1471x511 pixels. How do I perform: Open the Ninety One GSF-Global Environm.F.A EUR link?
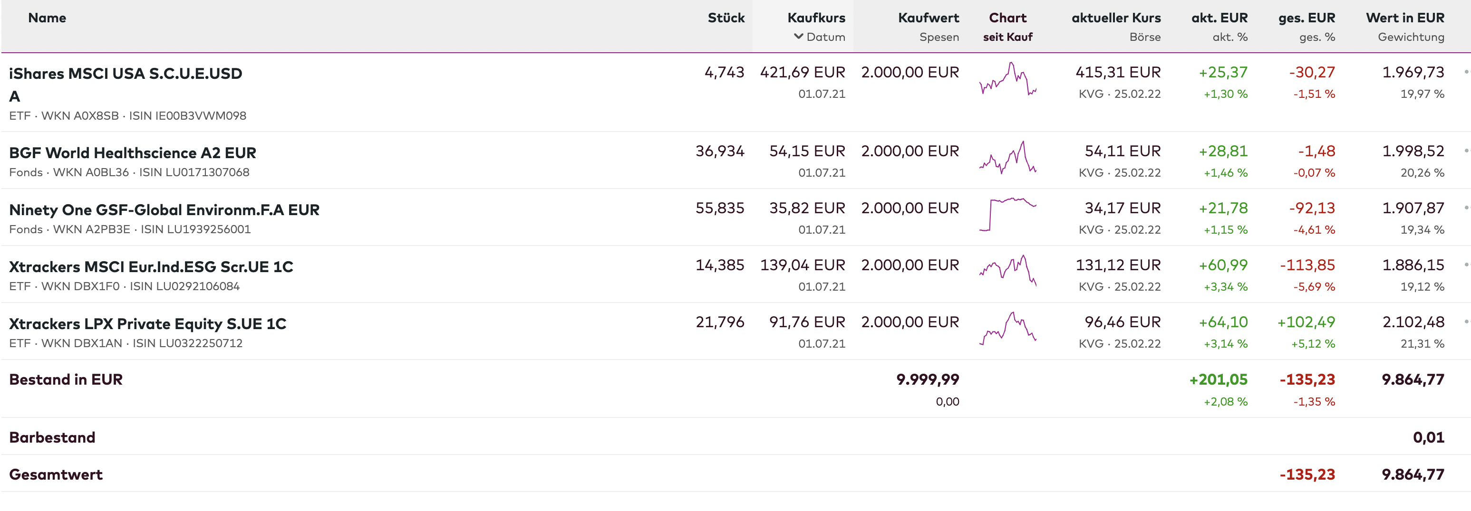click(x=165, y=210)
